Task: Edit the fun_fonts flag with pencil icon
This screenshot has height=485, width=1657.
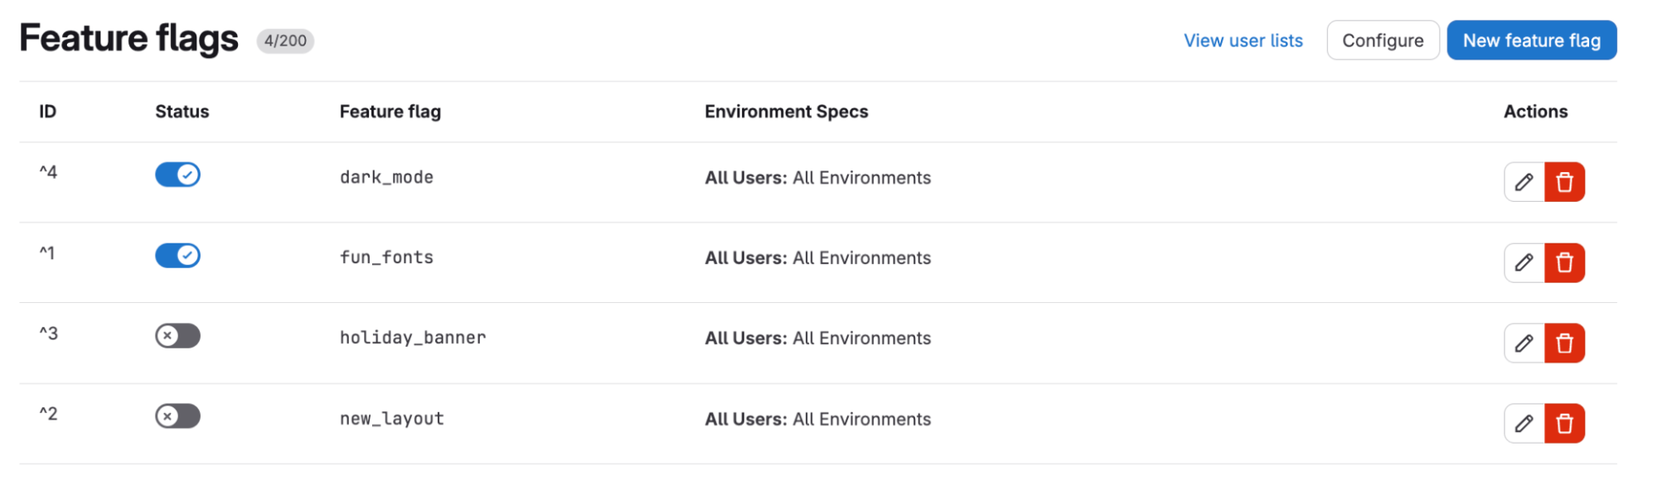Action: click(1524, 262)
